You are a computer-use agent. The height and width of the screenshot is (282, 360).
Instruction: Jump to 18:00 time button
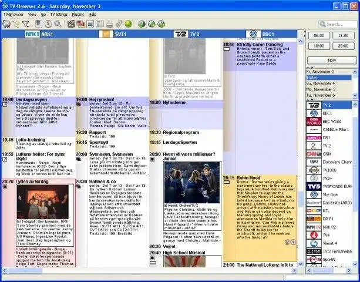[319, 46]
